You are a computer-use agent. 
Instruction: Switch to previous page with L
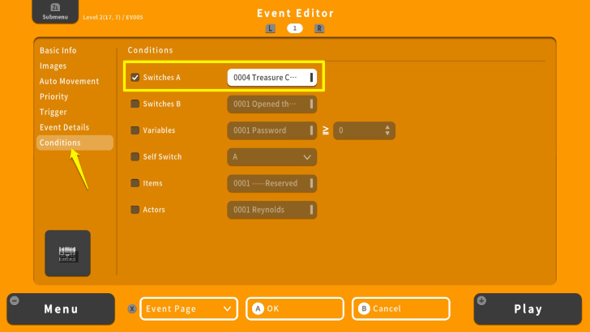(x=270, y=28)
